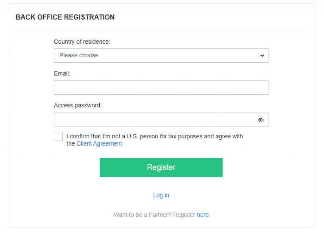The image size is (324, 233).
Task: Tick the non-U.S. person confirmation checkbox
Action: click(58, 136)
